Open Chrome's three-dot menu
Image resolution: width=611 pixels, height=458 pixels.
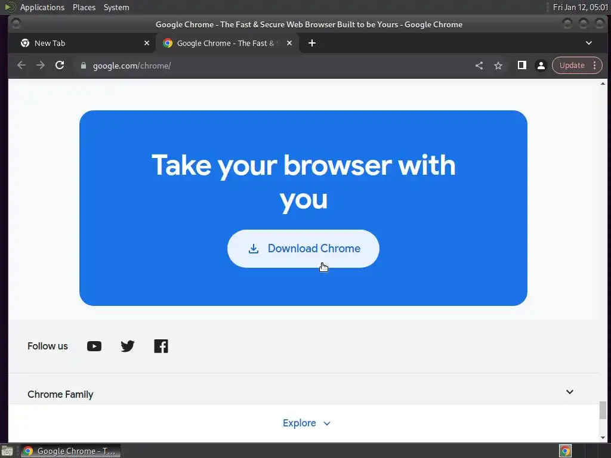(x=595, y=66)
